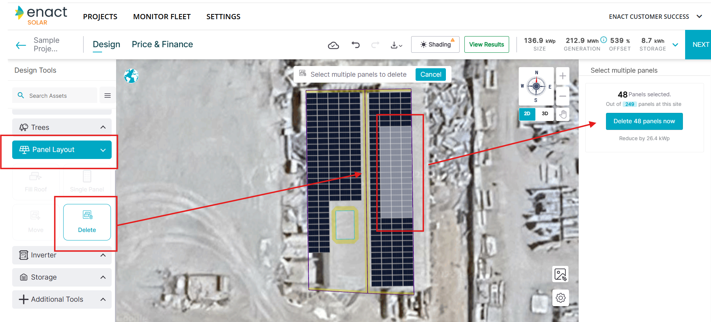Cancel the multiple panel selection
Screen dimensions: 711x322
[x=430, y=75]
